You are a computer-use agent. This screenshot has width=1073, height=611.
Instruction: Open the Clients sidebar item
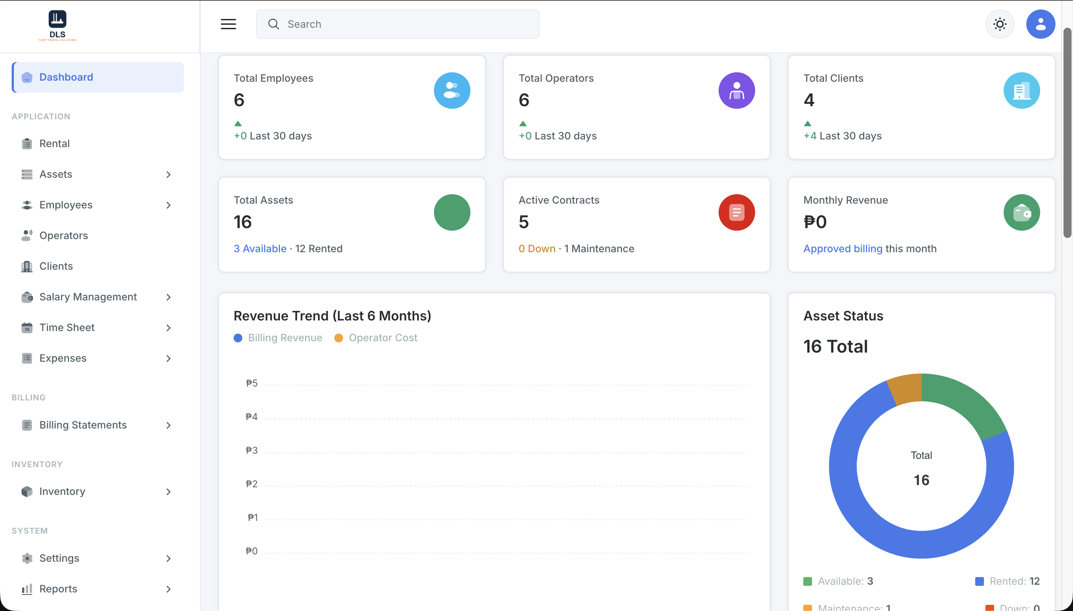point(98,266)
